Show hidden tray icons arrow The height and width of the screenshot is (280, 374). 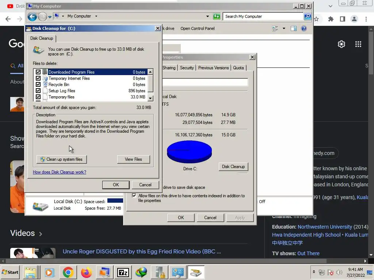click(x=314, y=272)
